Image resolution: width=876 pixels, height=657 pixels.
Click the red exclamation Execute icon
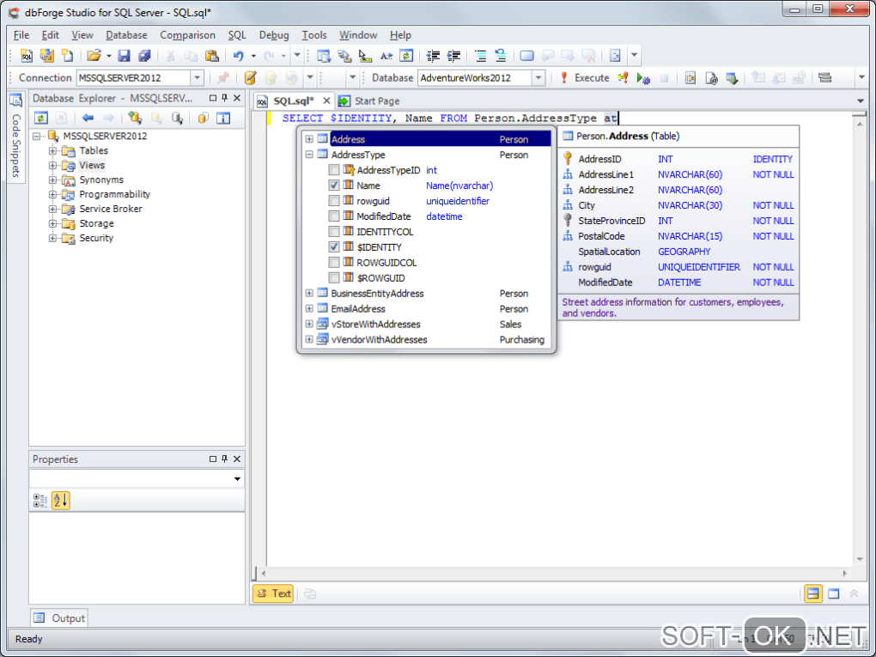pos(563,77)
